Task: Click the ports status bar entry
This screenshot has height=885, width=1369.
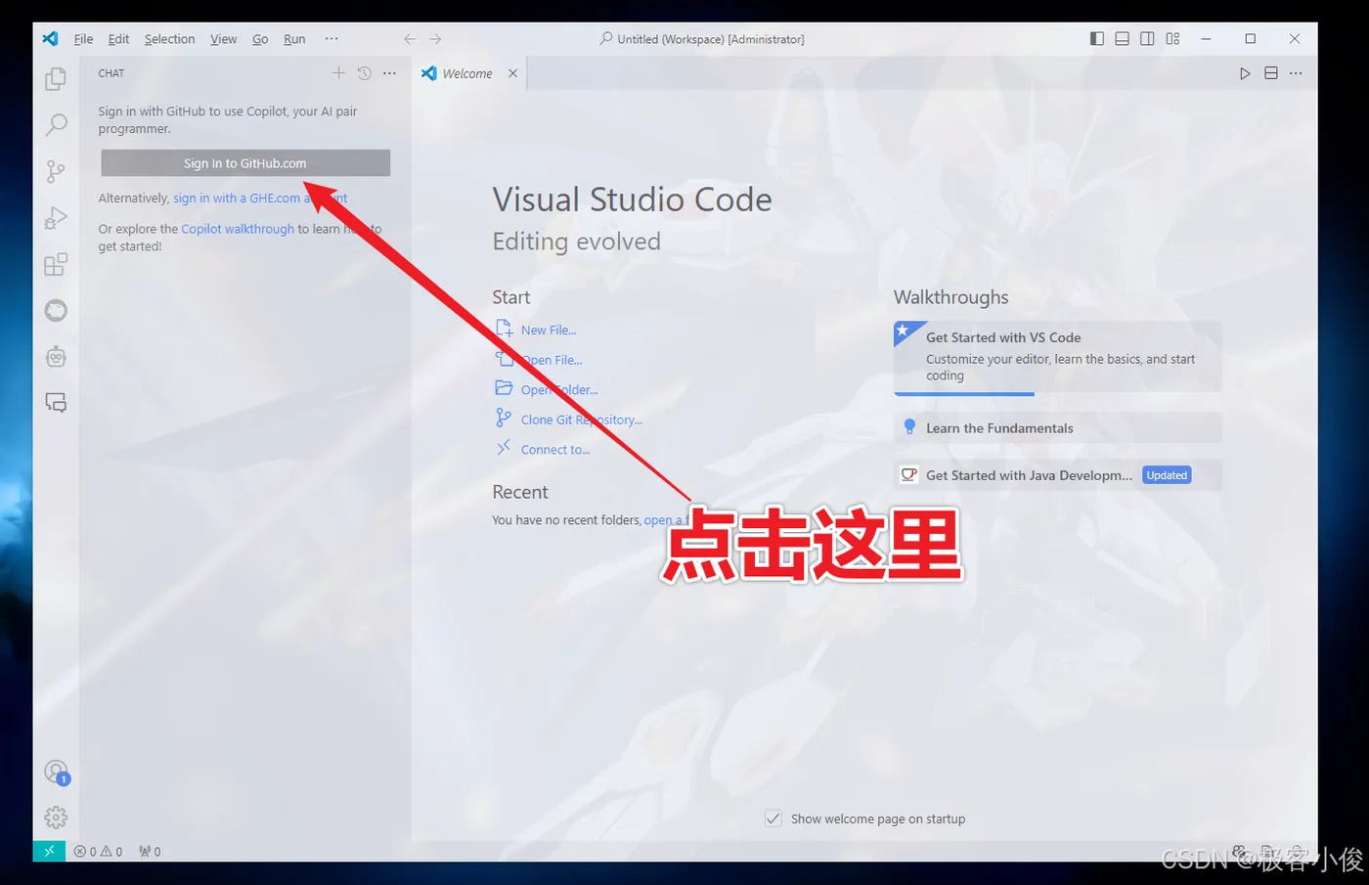Action: click(150, 852)
